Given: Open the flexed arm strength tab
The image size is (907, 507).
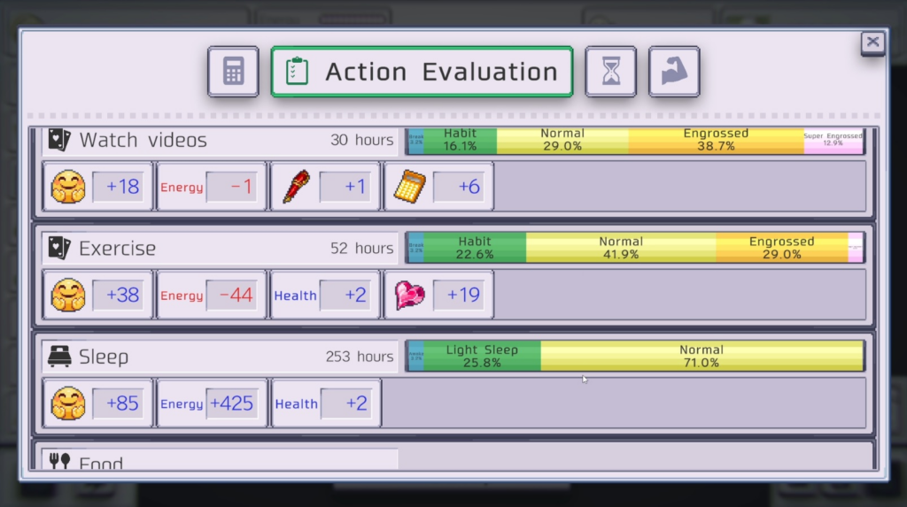Looking at the screenshot, I should pos(674,72).
